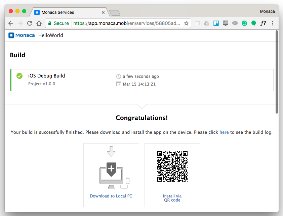The width and height of the screenshot is (283, 216).
Task: Open the Grammarly extension
Action: [x=244, y=23]
